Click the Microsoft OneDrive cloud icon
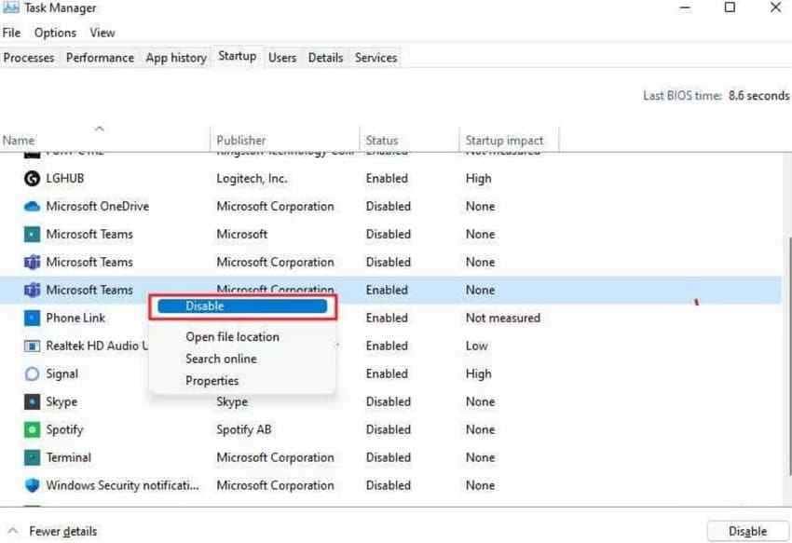 [x=32, y=206]
